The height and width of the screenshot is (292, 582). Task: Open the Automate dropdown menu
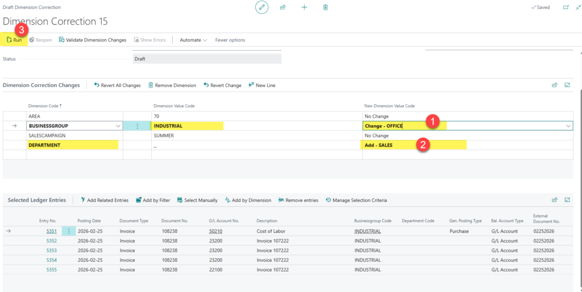point(193,40)
